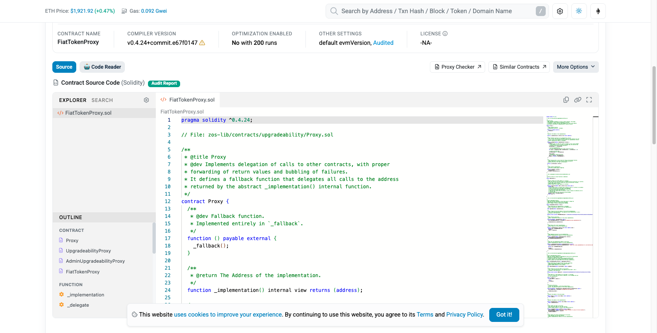657x333 pixels.
Task: Click the _implementation function gear icon
Action: tap(61, 294)
